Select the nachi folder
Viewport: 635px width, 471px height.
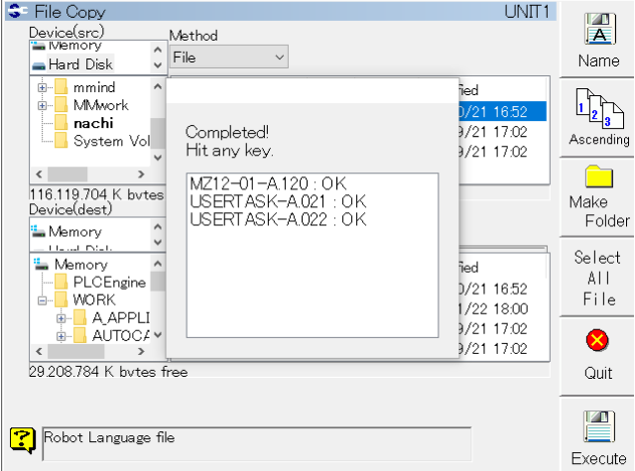[93, 123]
